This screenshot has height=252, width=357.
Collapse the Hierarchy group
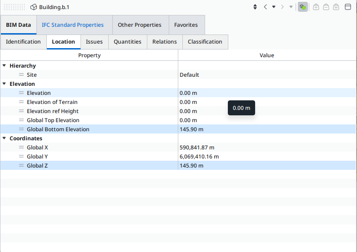pyautogui.click(x=4, y=65)
